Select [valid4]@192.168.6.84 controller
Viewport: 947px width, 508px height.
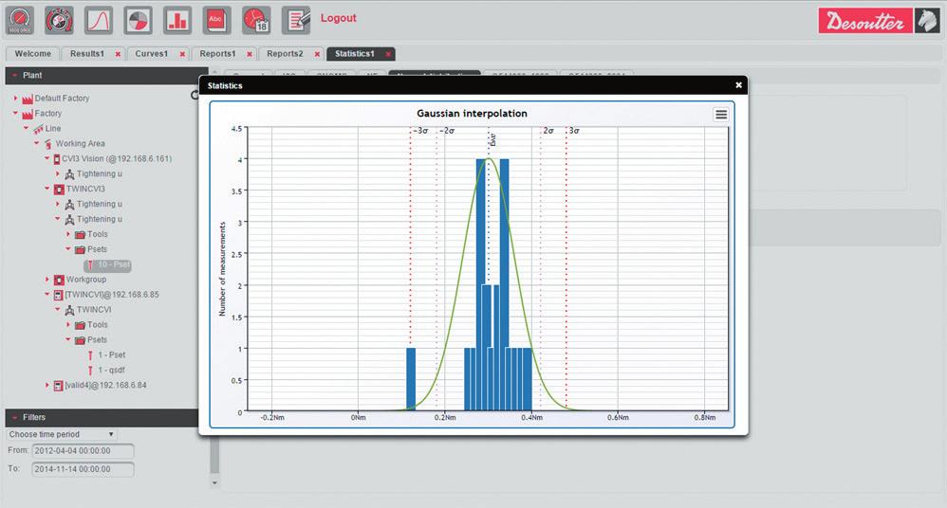pyautogui.click(x=105, y=385)
